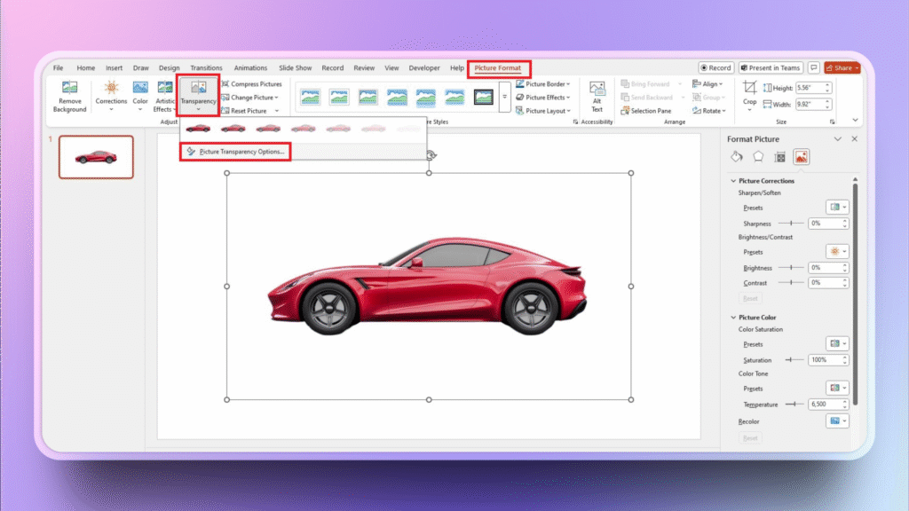Collapse the Picture Corrections section

coord(733,181)
